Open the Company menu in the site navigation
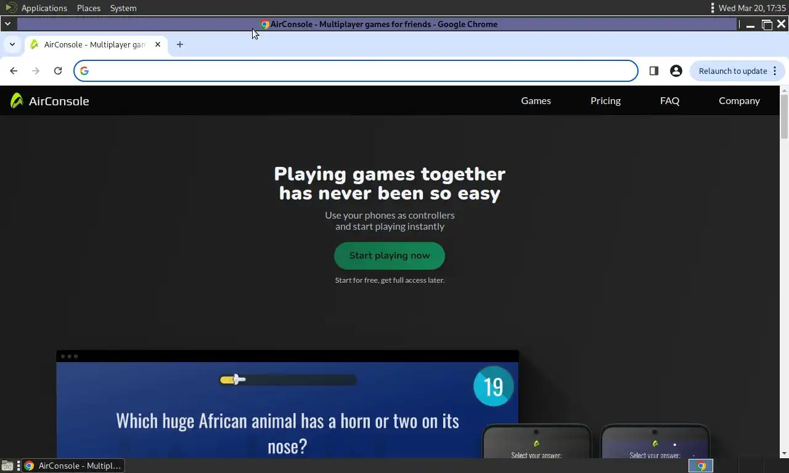The height and width of the screenshot is (473, 789). [739, 101]
